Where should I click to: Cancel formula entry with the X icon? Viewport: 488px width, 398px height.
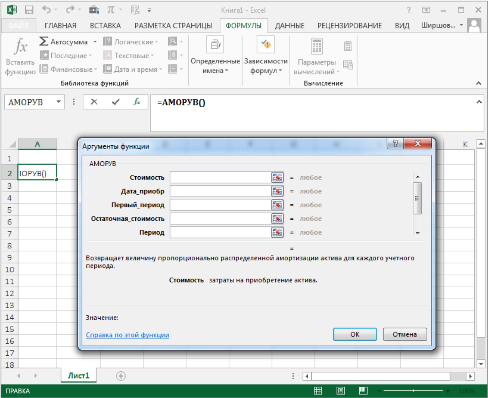point(94,102)
